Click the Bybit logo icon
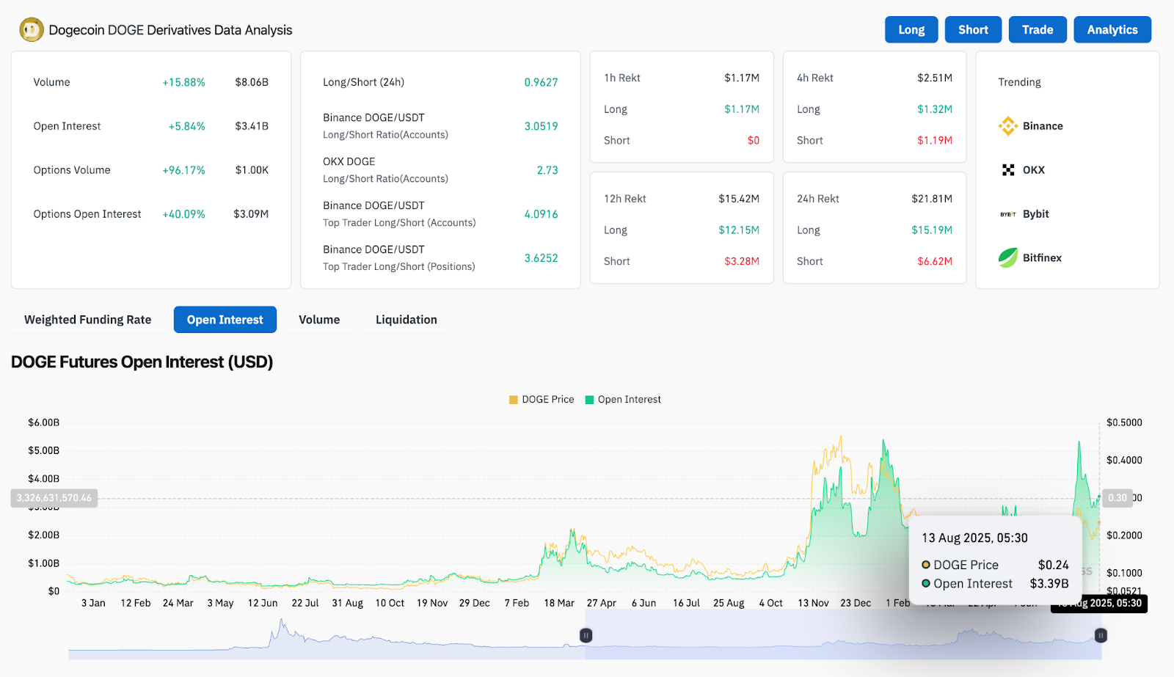1174x677 pixels. (x=1008, y=214)
